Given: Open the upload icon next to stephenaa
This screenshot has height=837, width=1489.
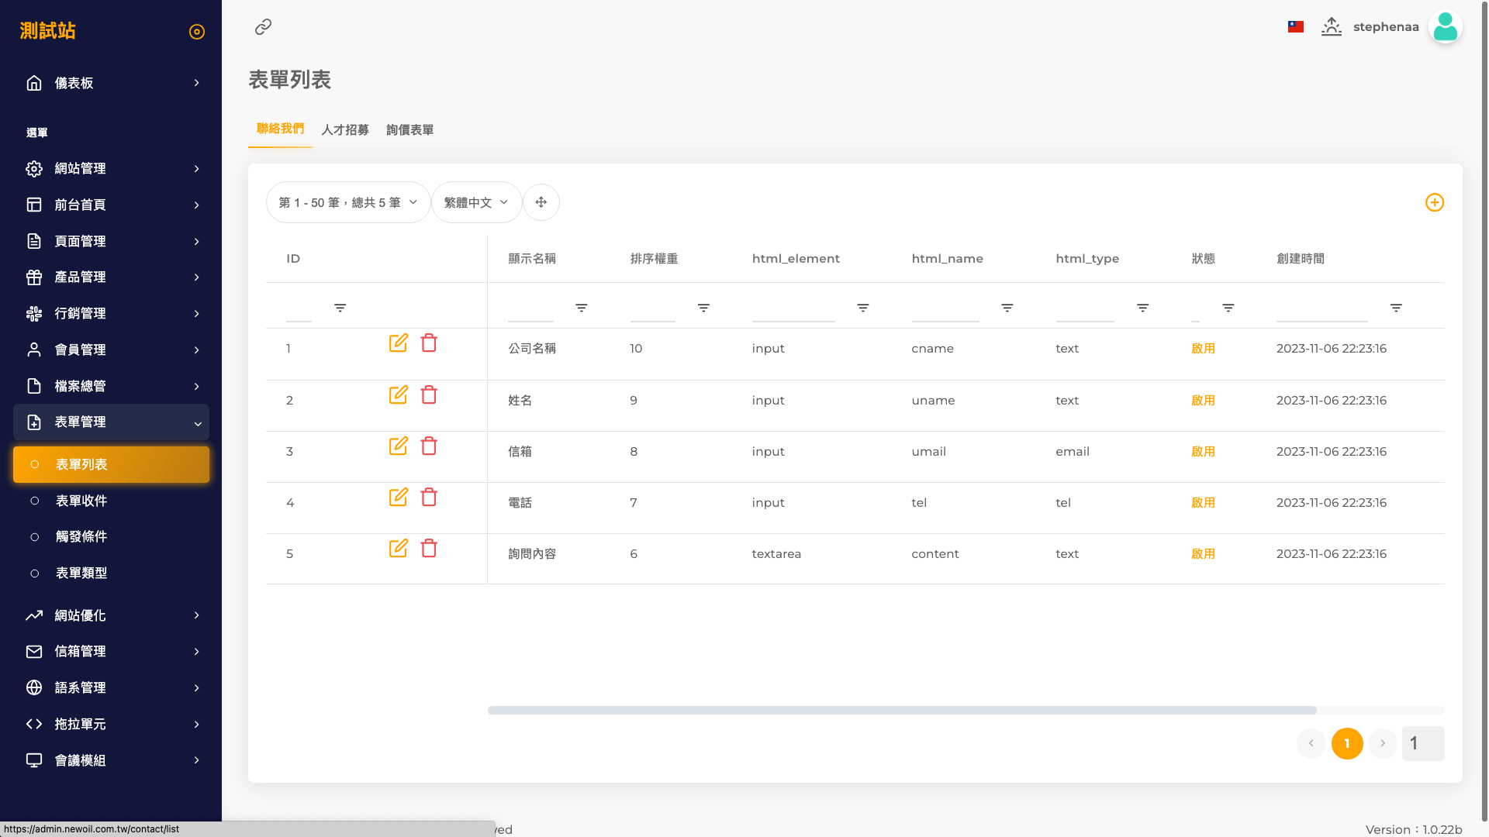Looking at the screenshot, I should pos(1332,26).
